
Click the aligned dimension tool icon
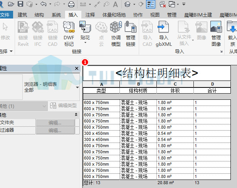83,4
